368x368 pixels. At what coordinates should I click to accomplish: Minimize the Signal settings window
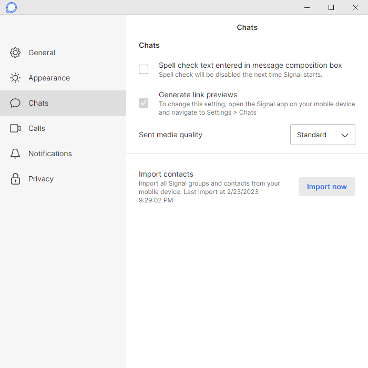click(307, 7)
